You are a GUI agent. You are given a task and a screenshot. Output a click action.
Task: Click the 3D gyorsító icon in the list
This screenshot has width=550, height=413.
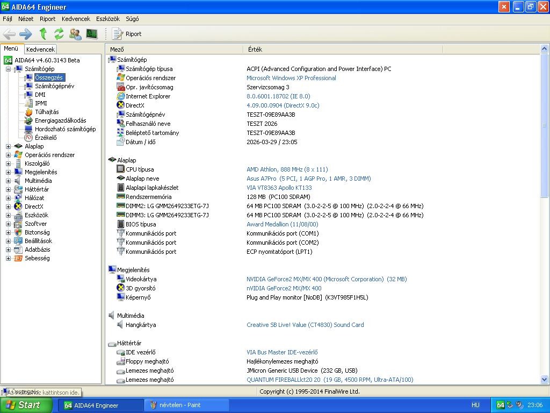click(121, 288)
